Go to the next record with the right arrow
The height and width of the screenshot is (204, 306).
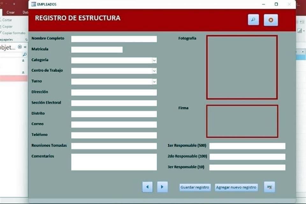(162, 187)
